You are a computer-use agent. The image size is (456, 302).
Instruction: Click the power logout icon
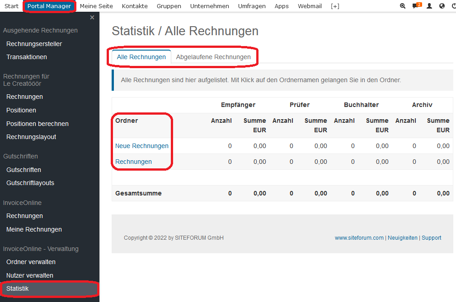point(453,6)
